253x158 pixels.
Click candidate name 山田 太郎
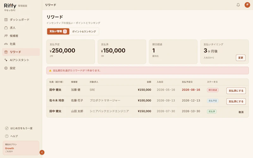click(x=77, y=111)
